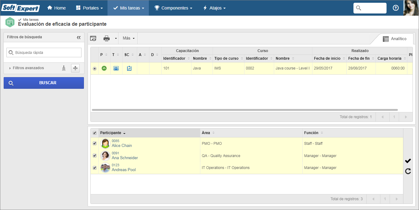419x210 pixels.
Task: Click the view record eye icon in toolbar
Action: tap(93, 38)
